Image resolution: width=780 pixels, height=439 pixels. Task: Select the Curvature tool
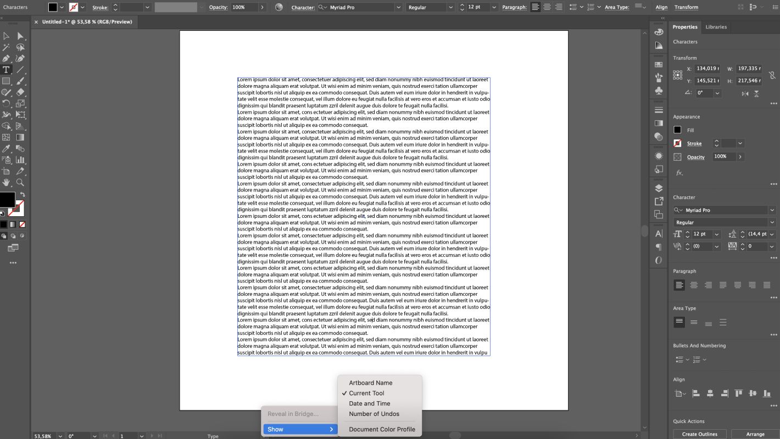[20, 59]
